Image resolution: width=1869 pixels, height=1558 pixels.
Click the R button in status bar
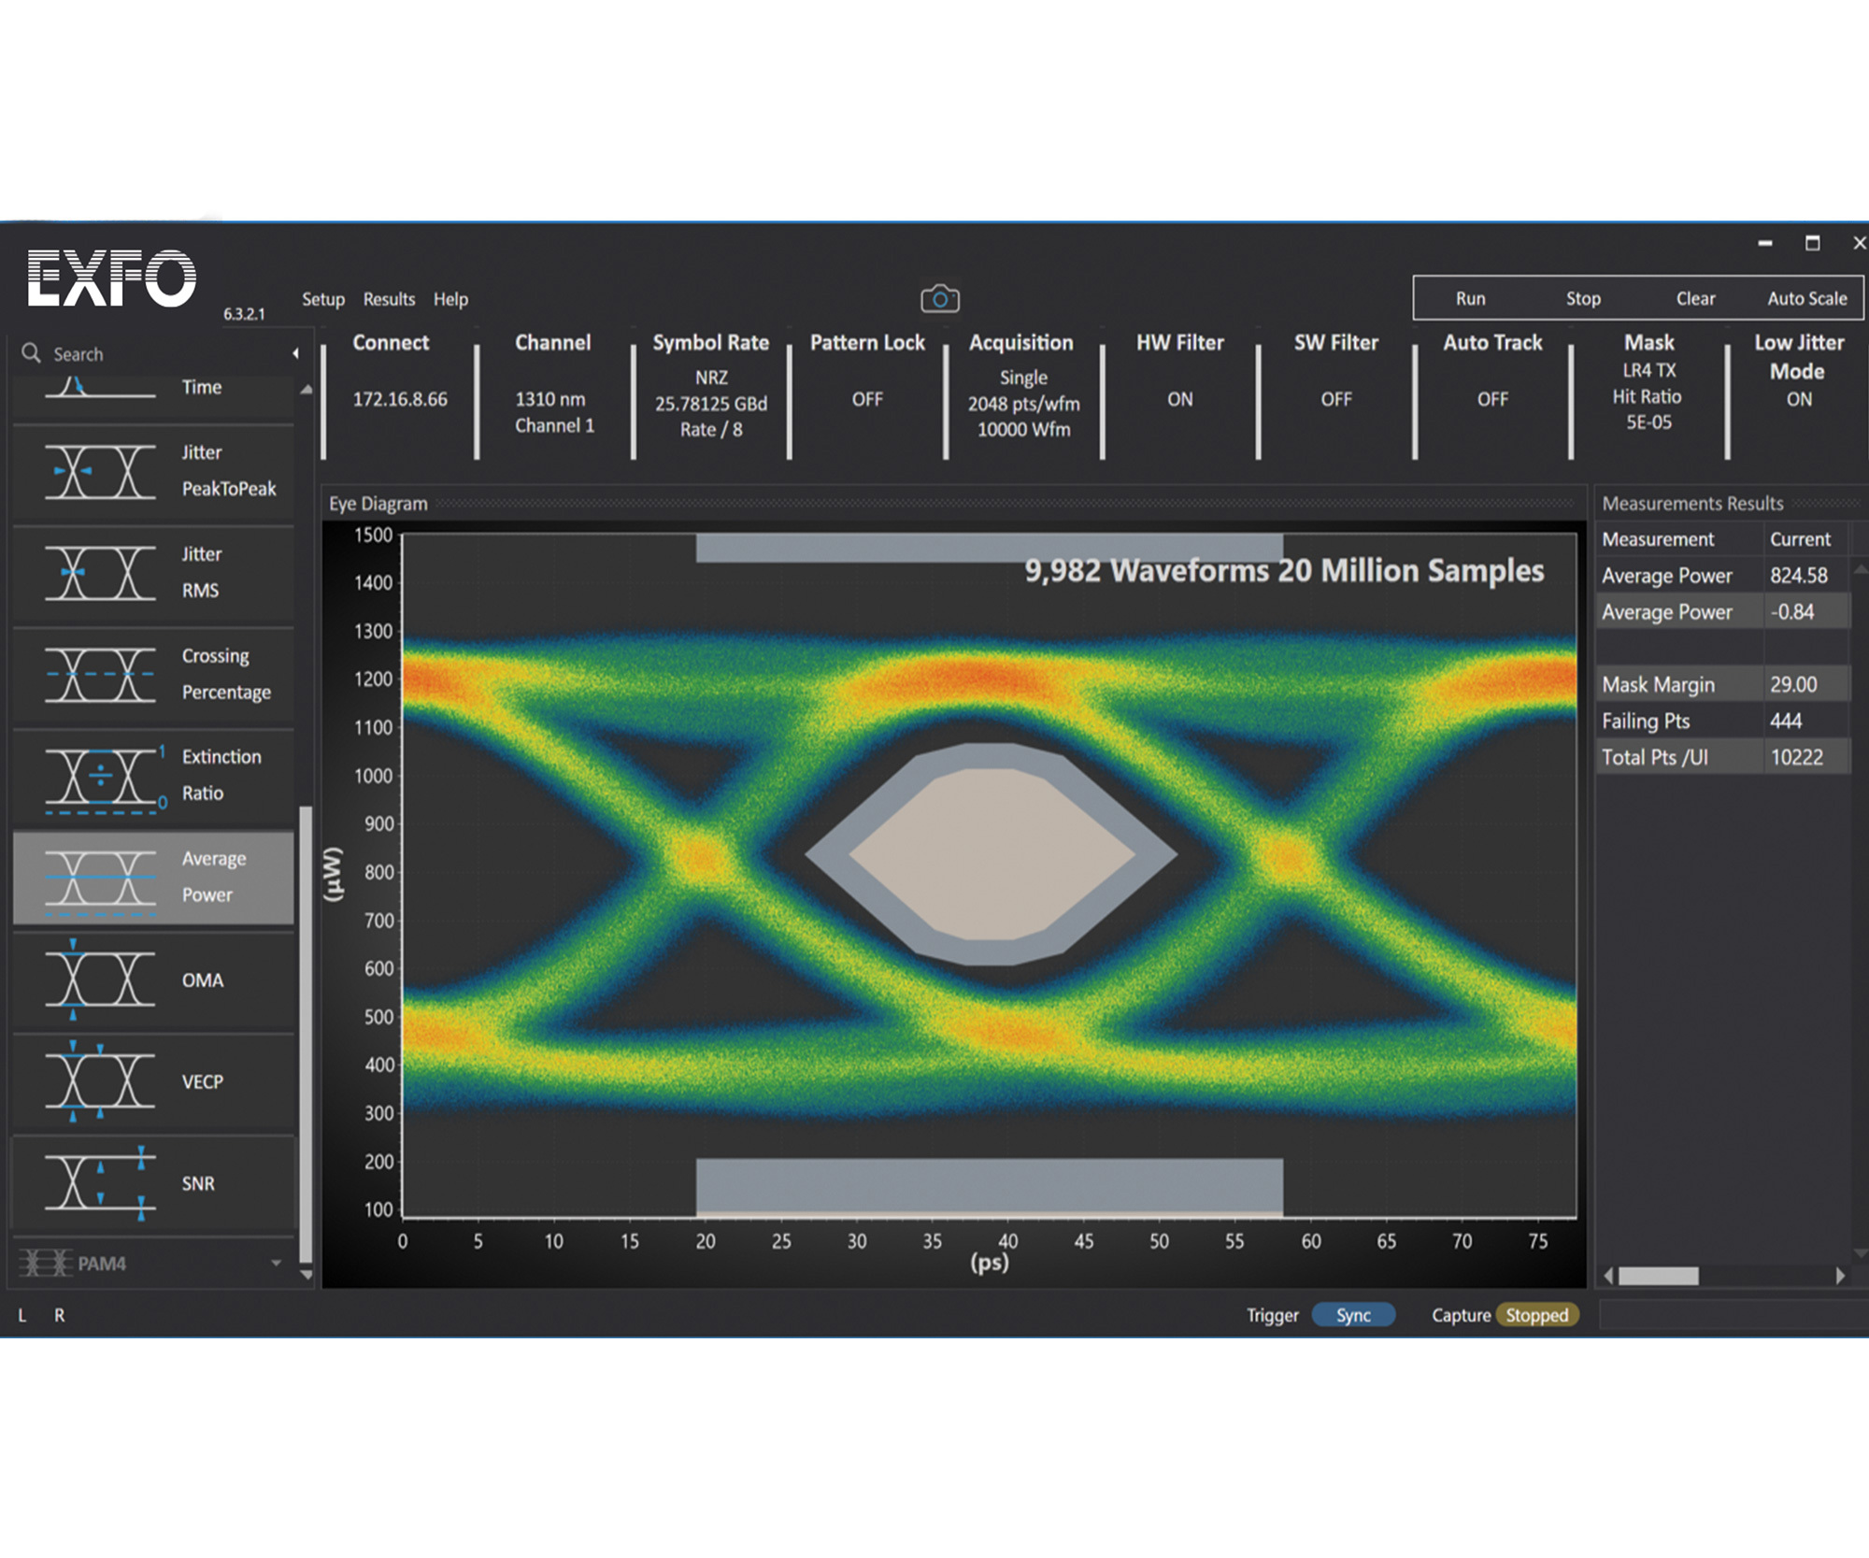tap(60, 1315)
